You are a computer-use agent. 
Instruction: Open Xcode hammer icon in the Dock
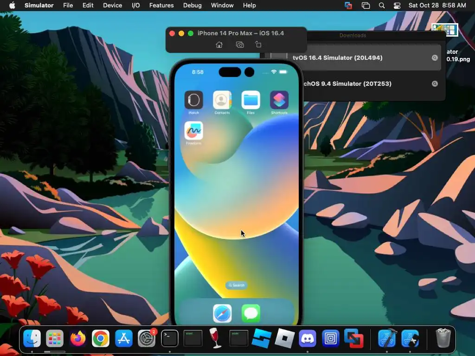coord(387,338)
